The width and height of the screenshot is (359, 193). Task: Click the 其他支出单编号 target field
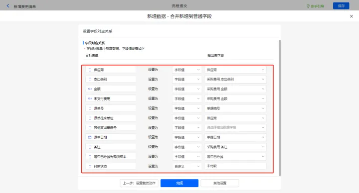[111, 128]
